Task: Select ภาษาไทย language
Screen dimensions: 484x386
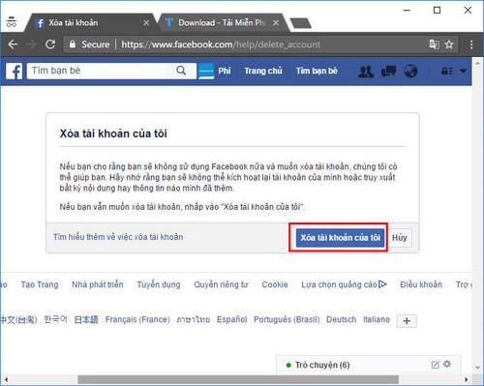Action: pos(194,319)
